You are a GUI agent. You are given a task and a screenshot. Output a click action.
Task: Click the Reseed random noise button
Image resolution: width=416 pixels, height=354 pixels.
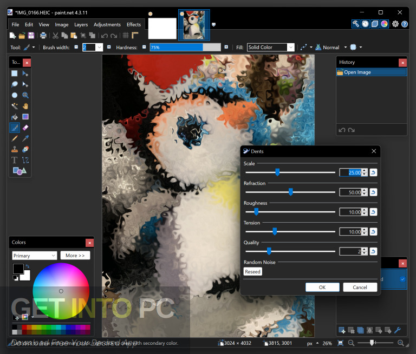(x=252, y=272)
